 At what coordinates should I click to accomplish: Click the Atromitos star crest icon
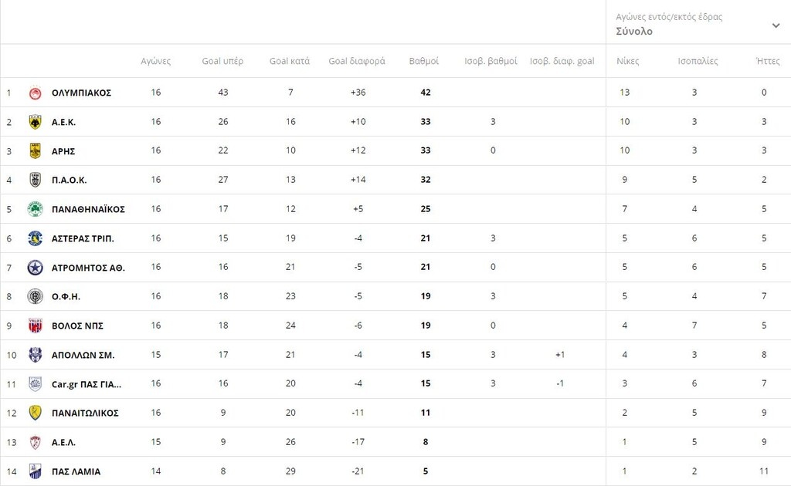click(35, 268)
